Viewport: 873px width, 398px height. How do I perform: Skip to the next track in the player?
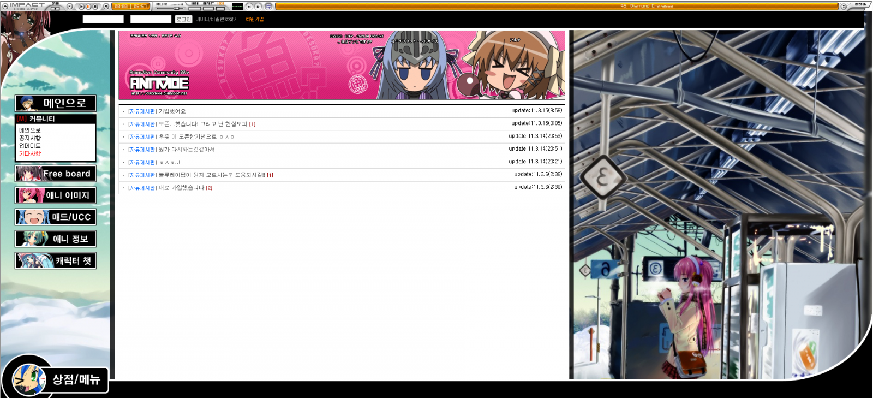(x=106, y=7)
